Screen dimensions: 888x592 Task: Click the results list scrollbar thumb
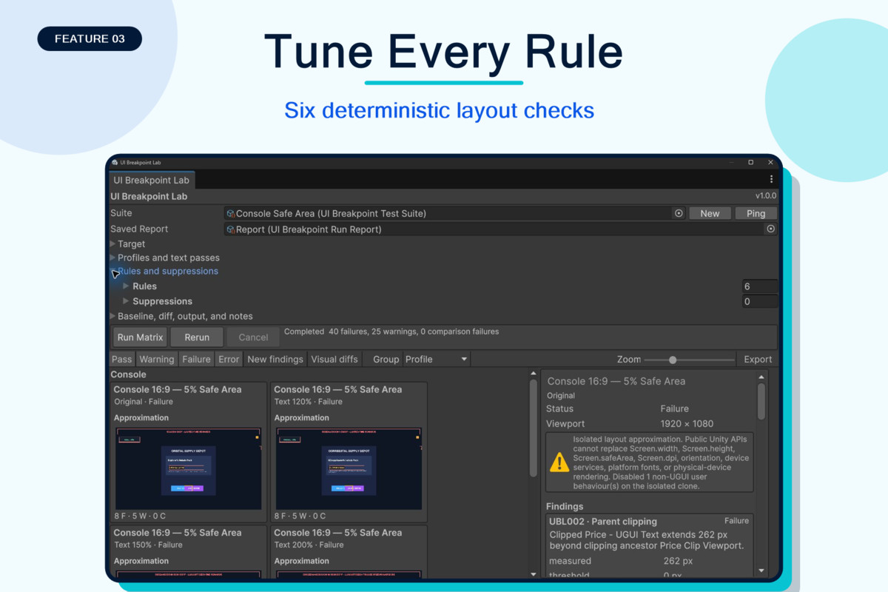(534, 428)
